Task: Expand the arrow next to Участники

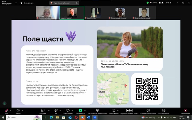Action: pos(49,110)
